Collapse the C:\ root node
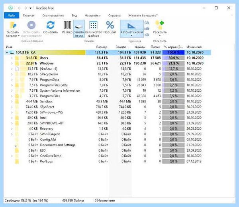This screenshot has height=207, width=239. (7, 52)
